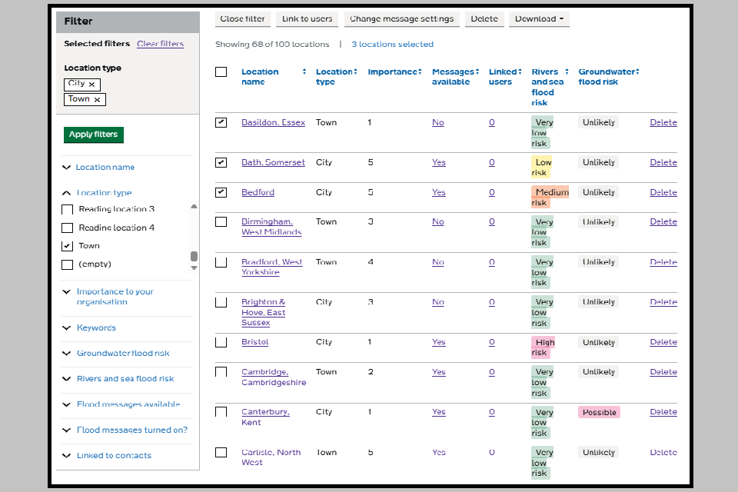Expand the Keywords filter section

pos(96,327)
